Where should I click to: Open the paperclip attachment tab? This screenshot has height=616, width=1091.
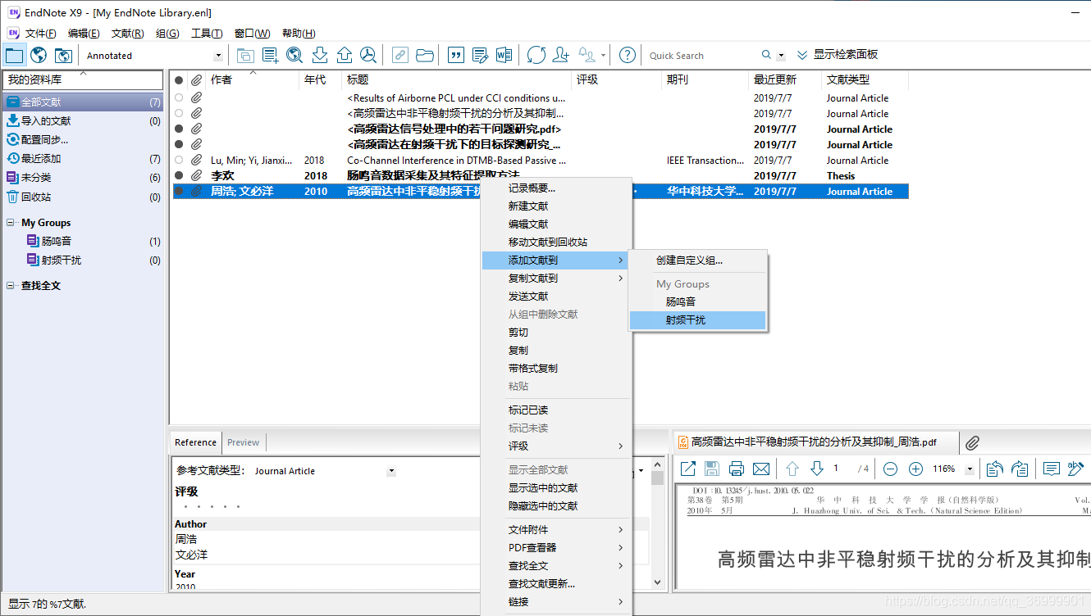pyautogui.click(x=972, y=442)
